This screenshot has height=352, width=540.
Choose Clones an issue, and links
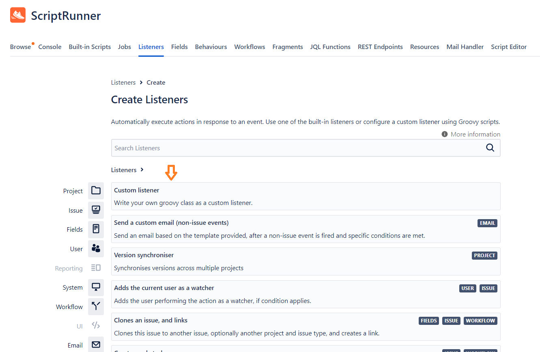click(305, 326)
